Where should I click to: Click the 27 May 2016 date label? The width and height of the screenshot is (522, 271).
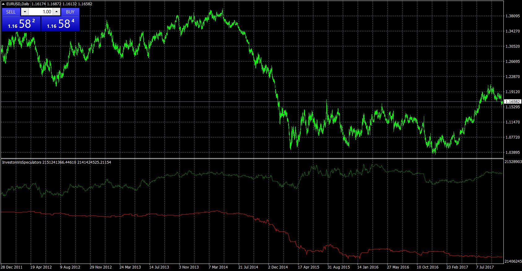pyautogui.click(x=398, y=267)
